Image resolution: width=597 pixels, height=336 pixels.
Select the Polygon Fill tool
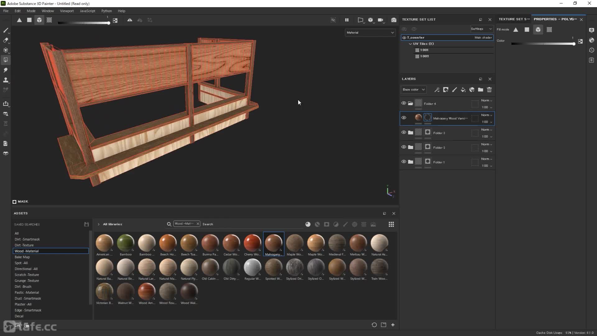pos(6,60)
